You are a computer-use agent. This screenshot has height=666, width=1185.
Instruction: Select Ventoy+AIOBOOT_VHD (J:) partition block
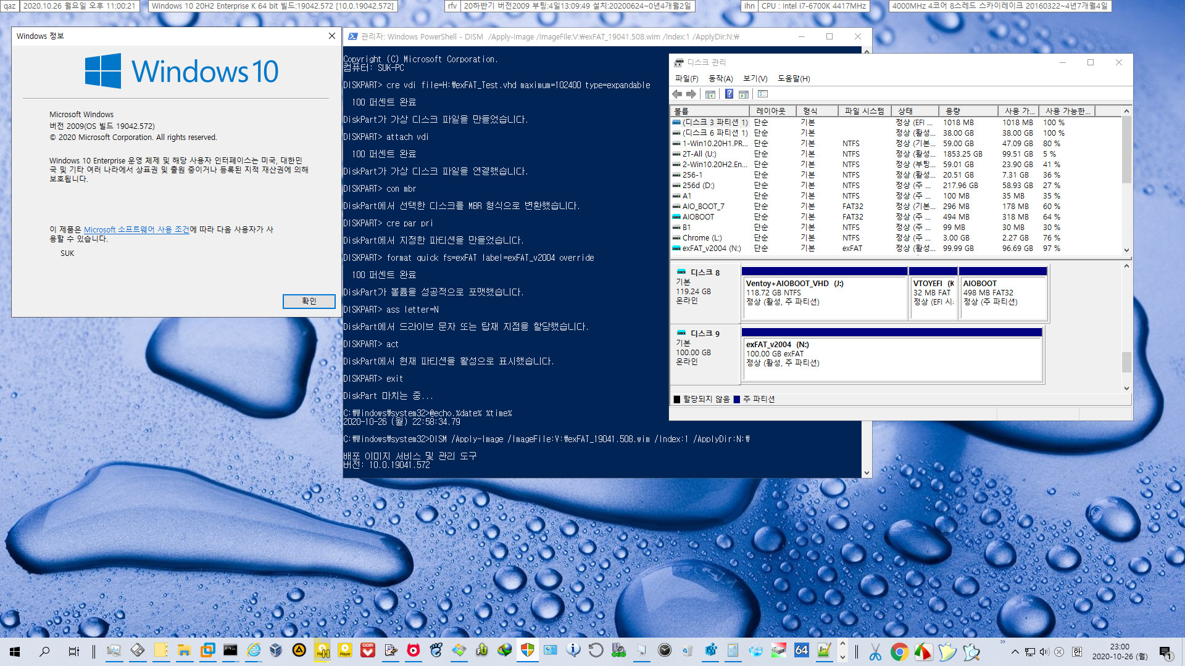(824, 294)
